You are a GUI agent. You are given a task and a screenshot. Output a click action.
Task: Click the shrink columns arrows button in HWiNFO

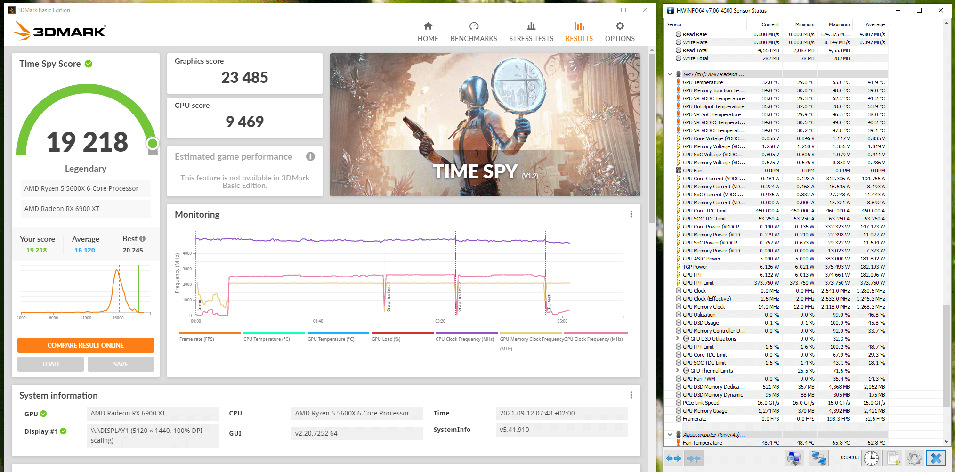694,458
